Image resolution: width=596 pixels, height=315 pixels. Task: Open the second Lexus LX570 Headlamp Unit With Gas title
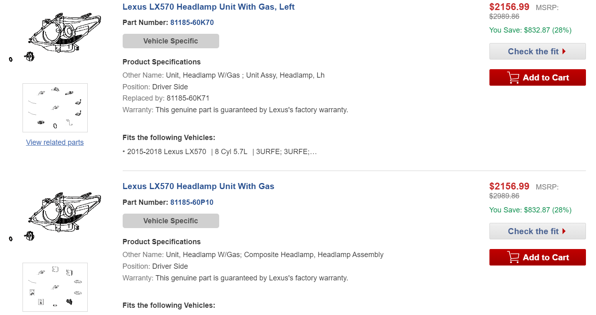[198, 186]
